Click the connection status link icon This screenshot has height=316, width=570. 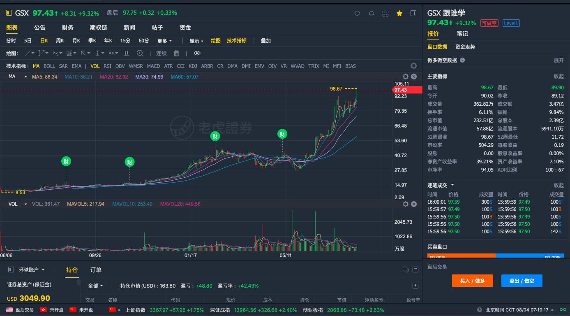click(x=564, y=310)
